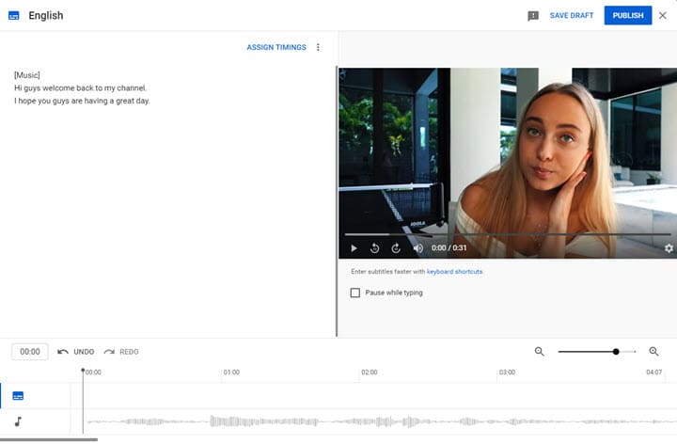Open the keyboard shortcuts link
This screenshot has height=444, width=677.
455,272
